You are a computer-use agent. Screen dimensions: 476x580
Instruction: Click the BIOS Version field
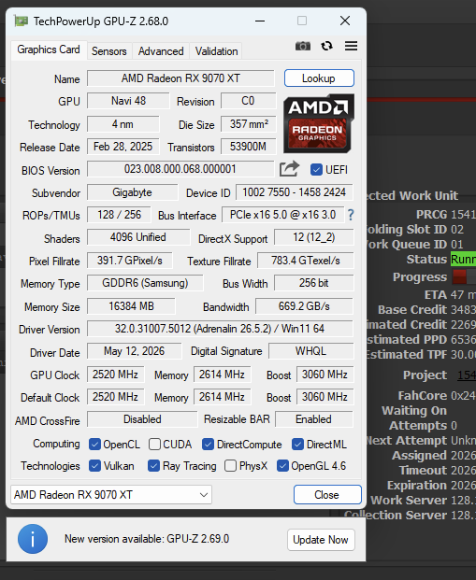(180, 169)
